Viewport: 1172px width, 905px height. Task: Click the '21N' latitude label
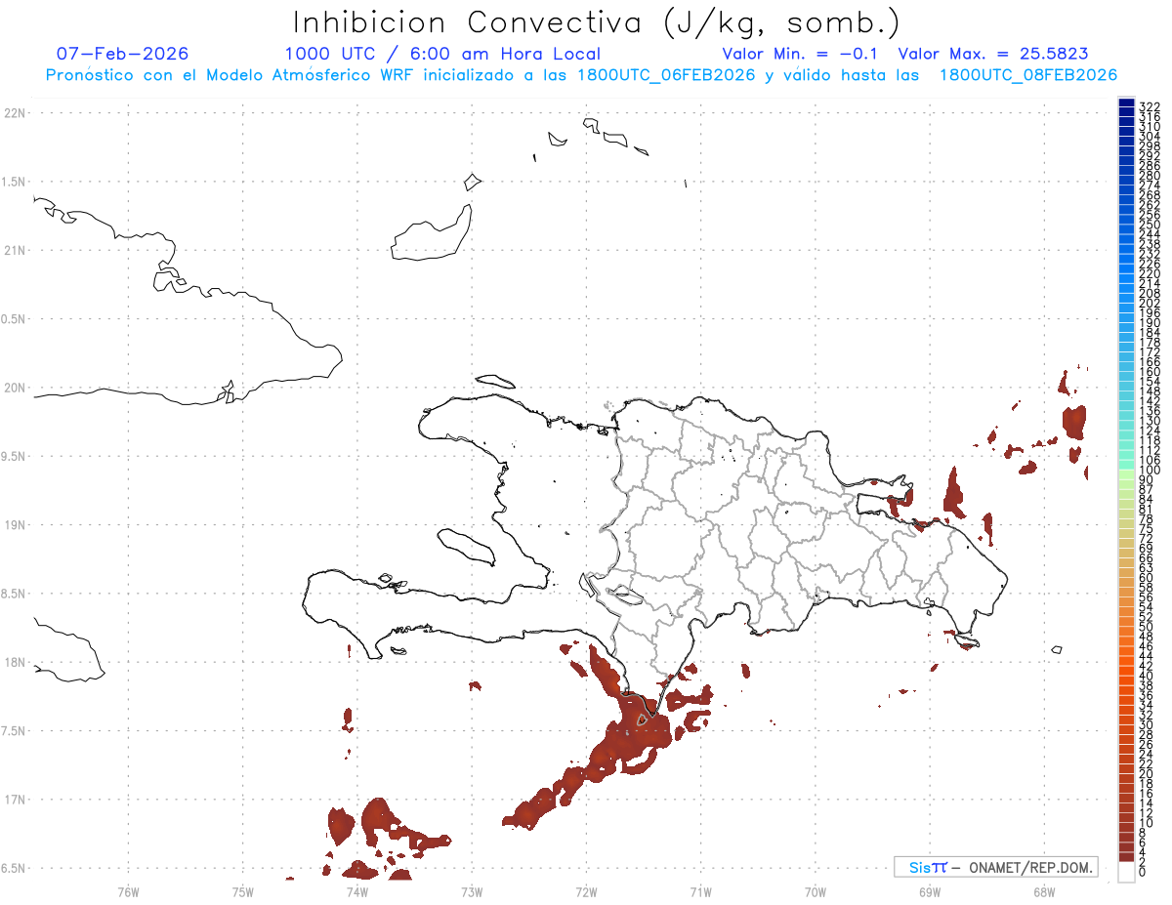pos(15,250)
